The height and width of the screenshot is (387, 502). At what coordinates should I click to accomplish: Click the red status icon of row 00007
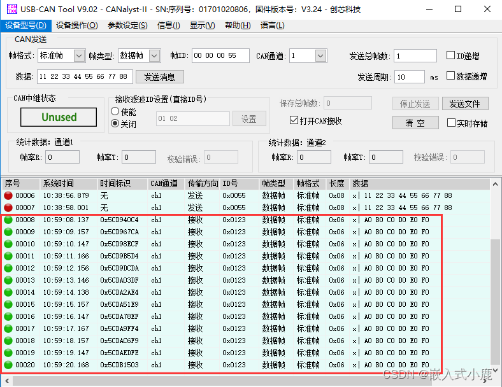[x=8, y=208]
